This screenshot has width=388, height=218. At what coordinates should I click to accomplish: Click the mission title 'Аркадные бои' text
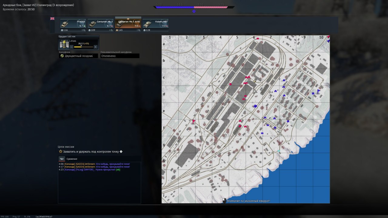point(12,5)
